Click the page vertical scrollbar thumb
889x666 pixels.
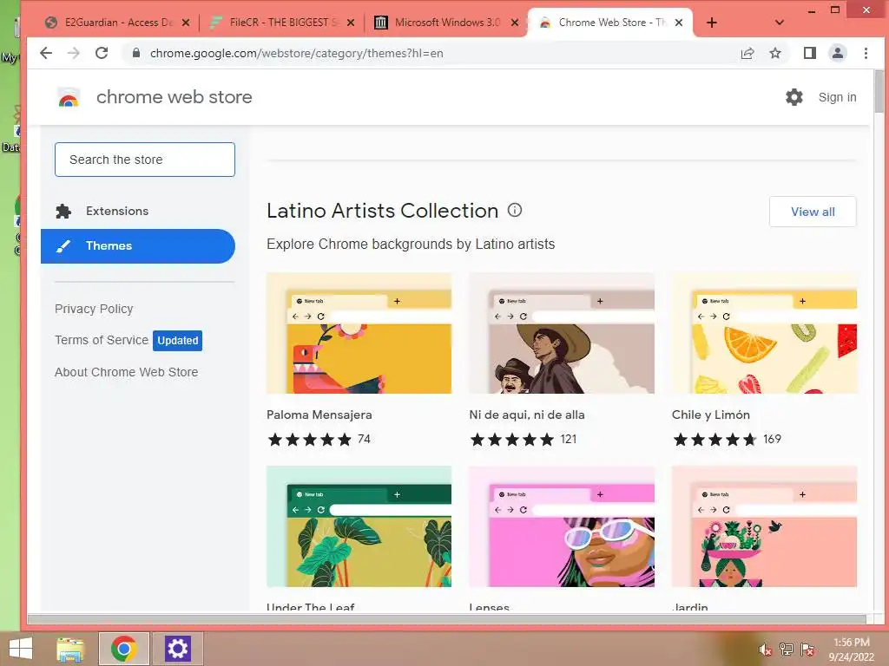[x=879, y=90]
